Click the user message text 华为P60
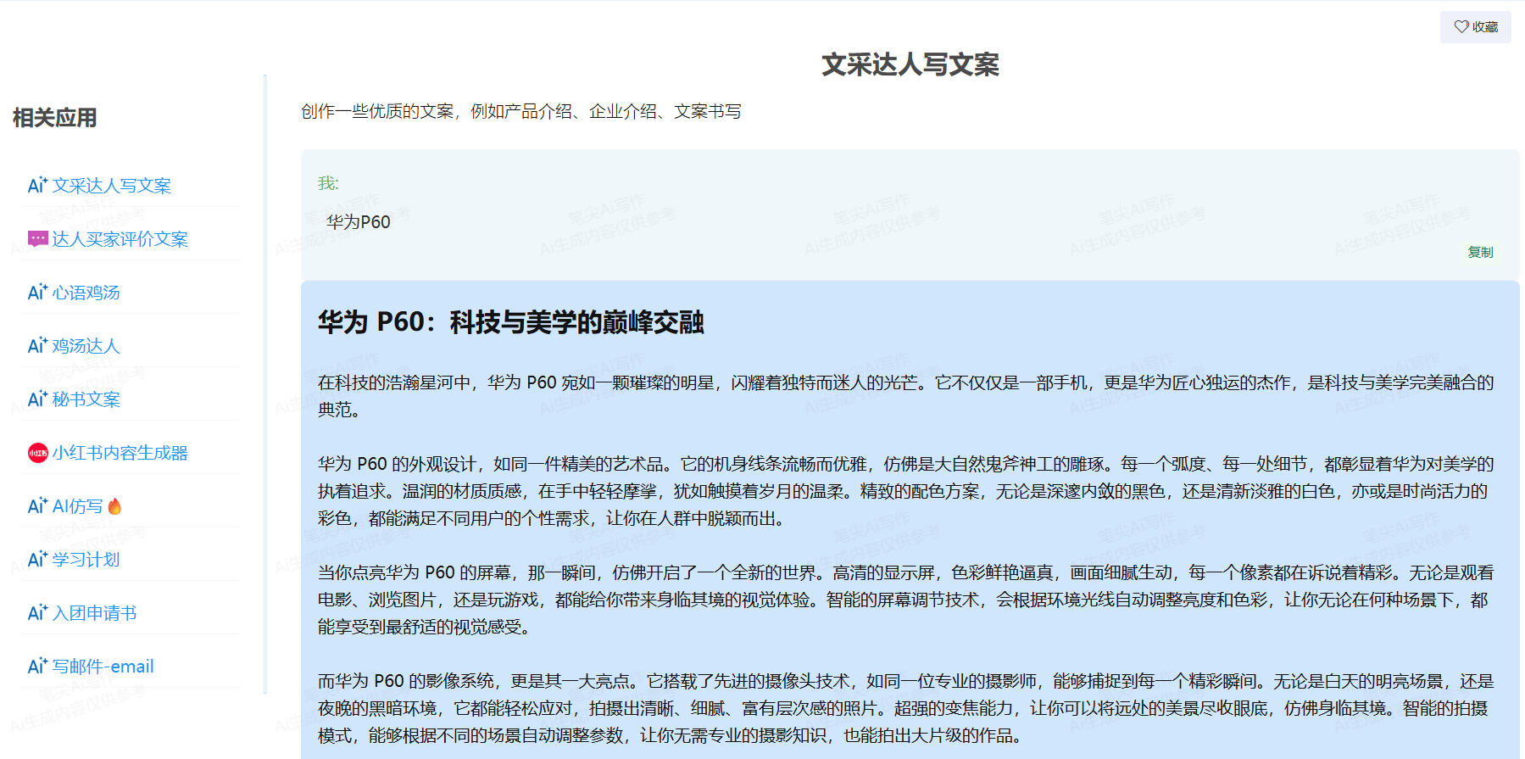This screenshot has height=759, width=1525. (359, 222)
